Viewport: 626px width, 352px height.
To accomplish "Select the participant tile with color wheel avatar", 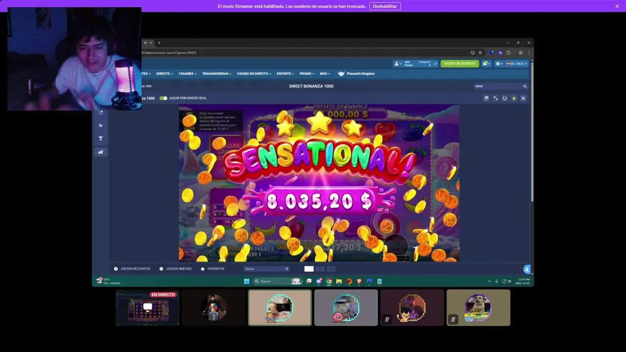I will tap(214, 308).
